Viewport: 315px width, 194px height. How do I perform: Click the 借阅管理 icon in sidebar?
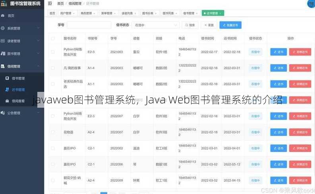[3, 66]
